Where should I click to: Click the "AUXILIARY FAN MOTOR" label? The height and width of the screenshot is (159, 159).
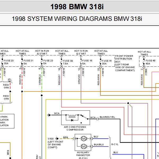pos(83,154)
